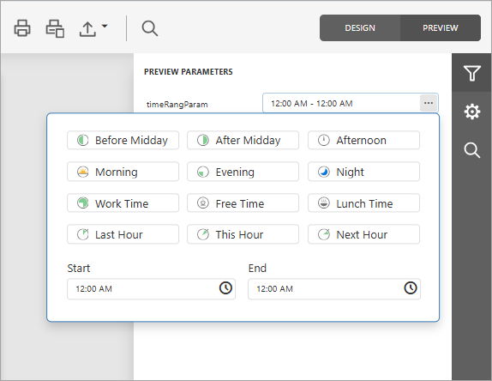Open the Start time clock picker
Screen dimensions: 492x381
tap(225, 287)
